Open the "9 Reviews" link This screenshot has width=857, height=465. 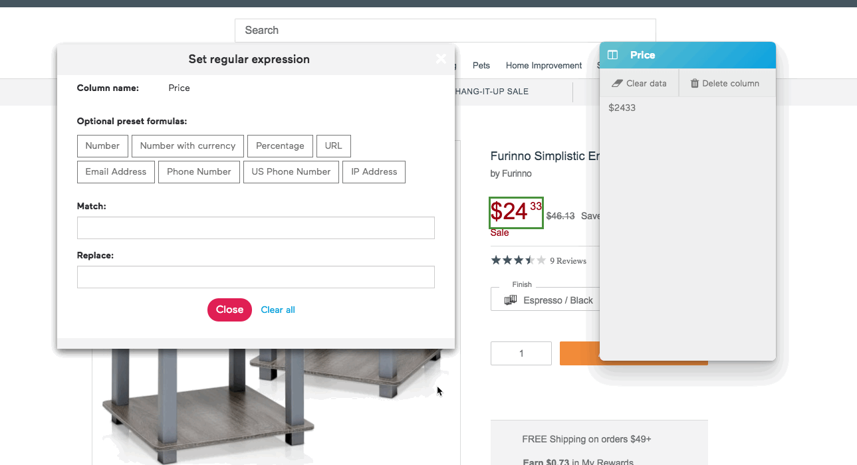(567, 260)
